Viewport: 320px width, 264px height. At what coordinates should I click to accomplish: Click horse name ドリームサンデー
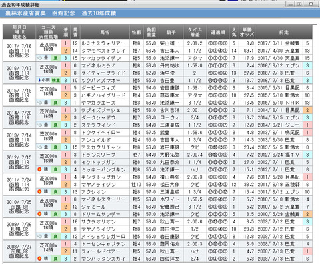pyautogui.click(x=101, y=214)
